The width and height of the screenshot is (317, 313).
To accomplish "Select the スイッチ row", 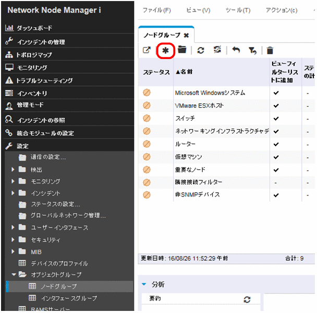I will [226, 118].
